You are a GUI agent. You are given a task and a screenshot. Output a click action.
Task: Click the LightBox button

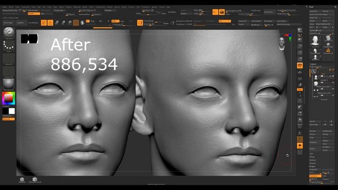21,23
